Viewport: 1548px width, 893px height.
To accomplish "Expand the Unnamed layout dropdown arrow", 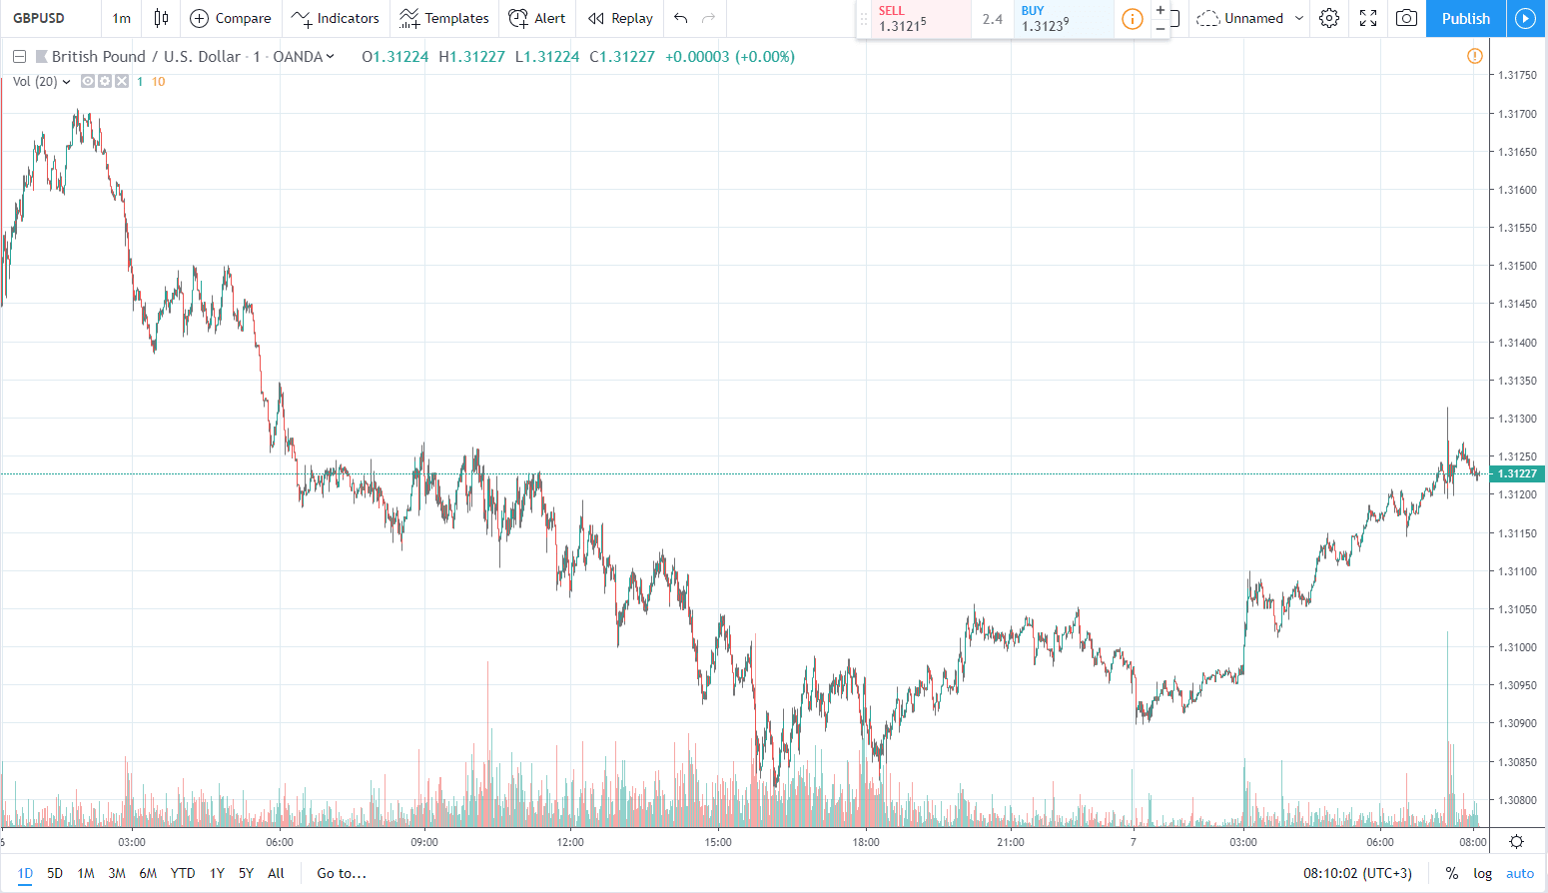I will 1299,18.
